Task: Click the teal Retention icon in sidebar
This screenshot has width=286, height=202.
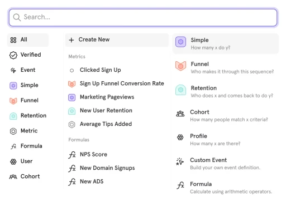Action: [13, 116]
